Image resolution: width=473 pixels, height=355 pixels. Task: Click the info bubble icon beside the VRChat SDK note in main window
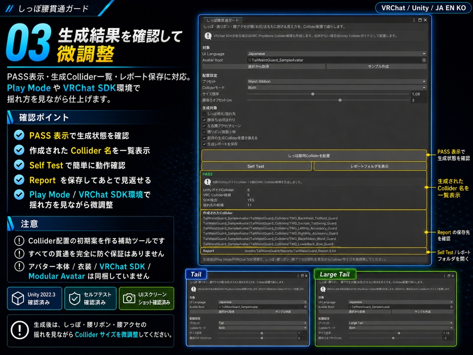pyautogui.click(x=208, y=36)
